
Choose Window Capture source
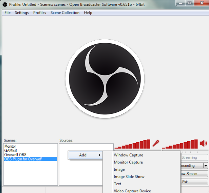coord(128,155)
